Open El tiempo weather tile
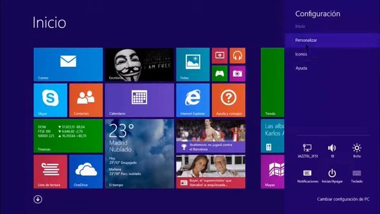 pos(140,154)
